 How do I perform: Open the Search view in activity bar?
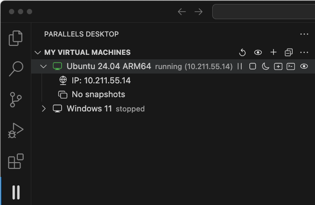[16, 69]
